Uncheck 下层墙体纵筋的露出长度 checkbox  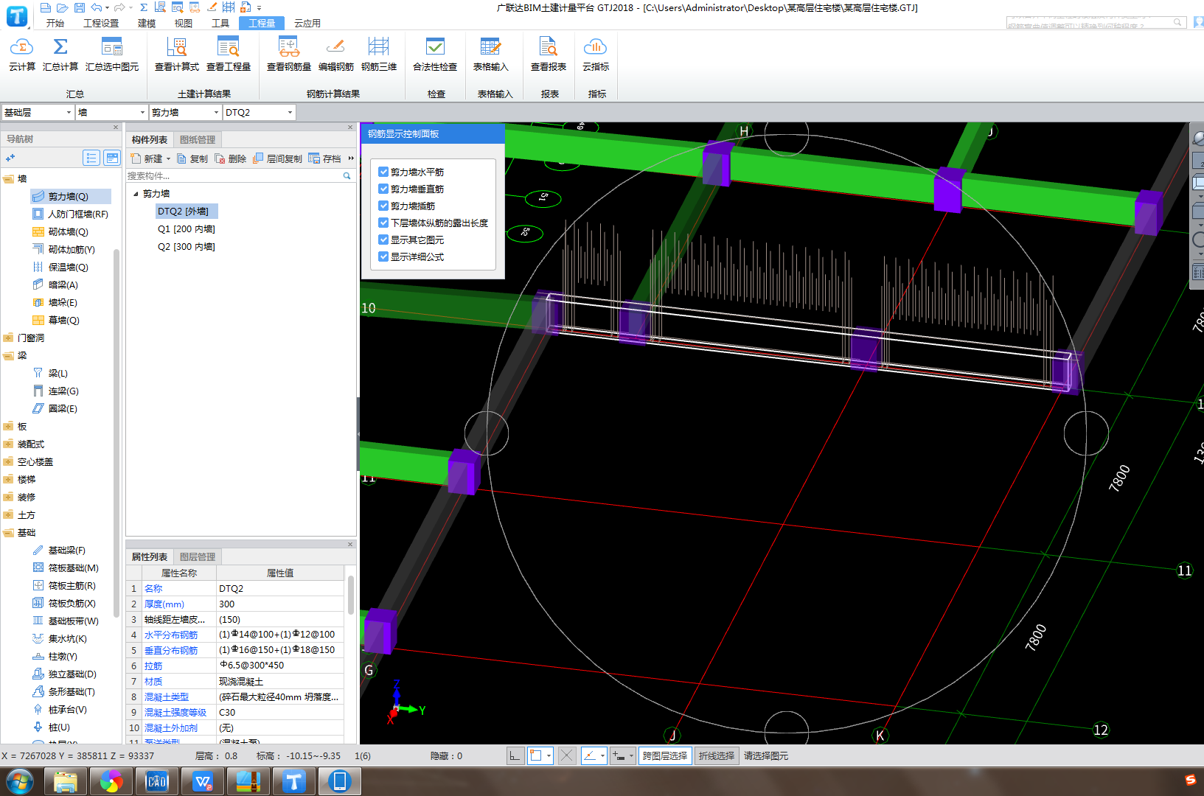click(383, 223)
